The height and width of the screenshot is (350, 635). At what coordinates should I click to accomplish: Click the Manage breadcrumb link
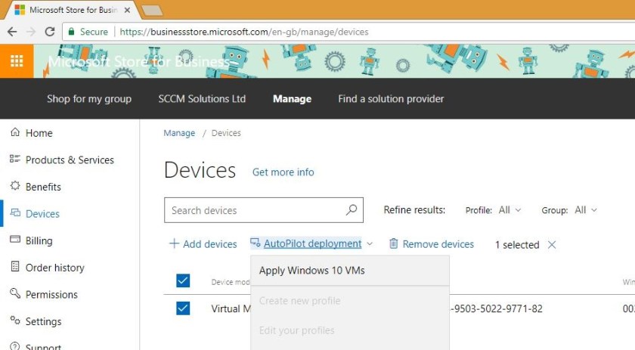[x=179, y=133]
